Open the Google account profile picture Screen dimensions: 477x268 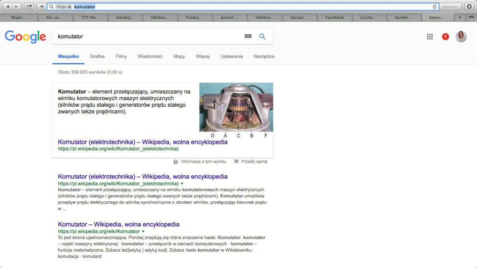pos(461,36)
